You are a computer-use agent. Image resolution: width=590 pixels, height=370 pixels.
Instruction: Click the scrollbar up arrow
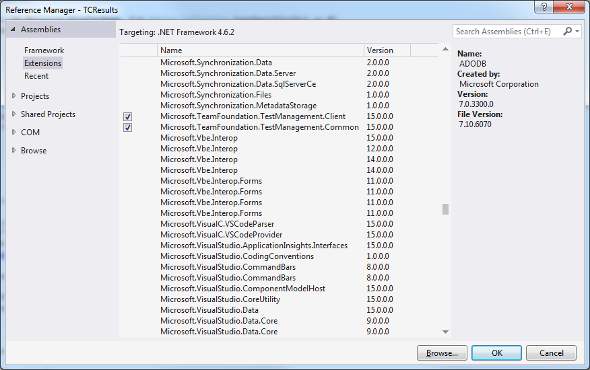pos(445,49)
